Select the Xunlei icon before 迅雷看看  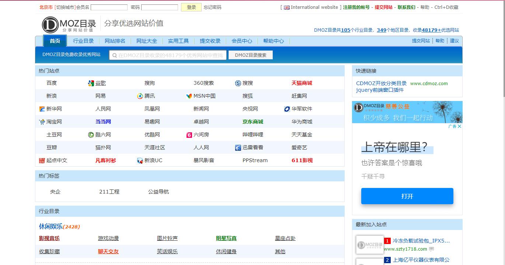click(x=238, y=147)
